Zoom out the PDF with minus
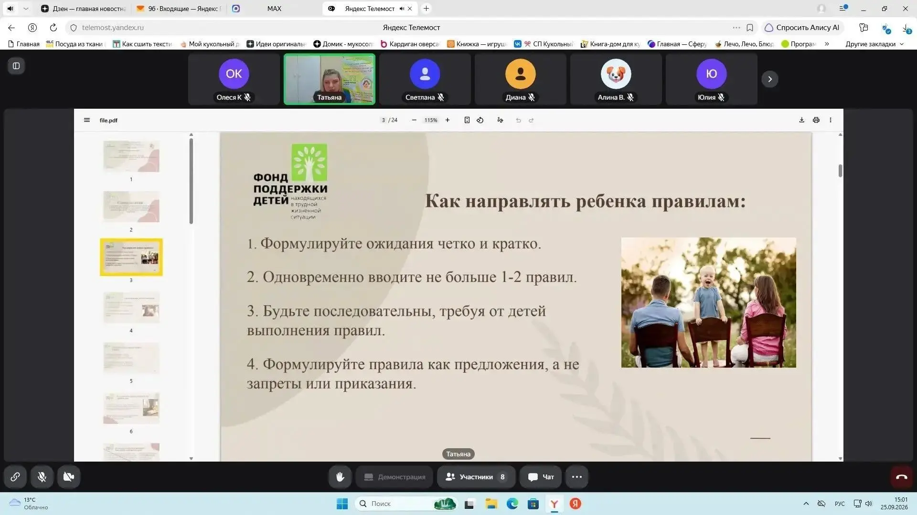 tap(414, 120)
